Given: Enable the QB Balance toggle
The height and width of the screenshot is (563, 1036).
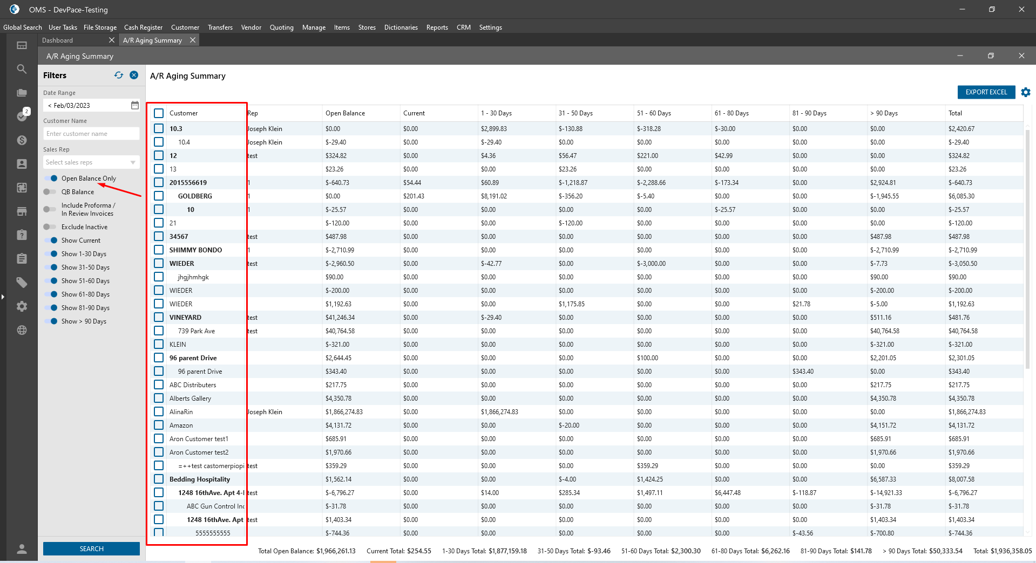Looking at the screenshot, I should pyautogui.click(x=51, y=192).
